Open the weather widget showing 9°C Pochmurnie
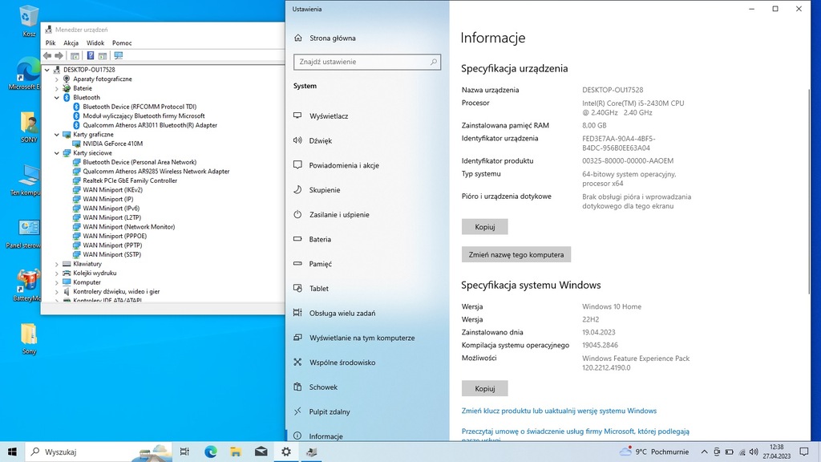This screenshot has width=821, height=462. point(654,452)
